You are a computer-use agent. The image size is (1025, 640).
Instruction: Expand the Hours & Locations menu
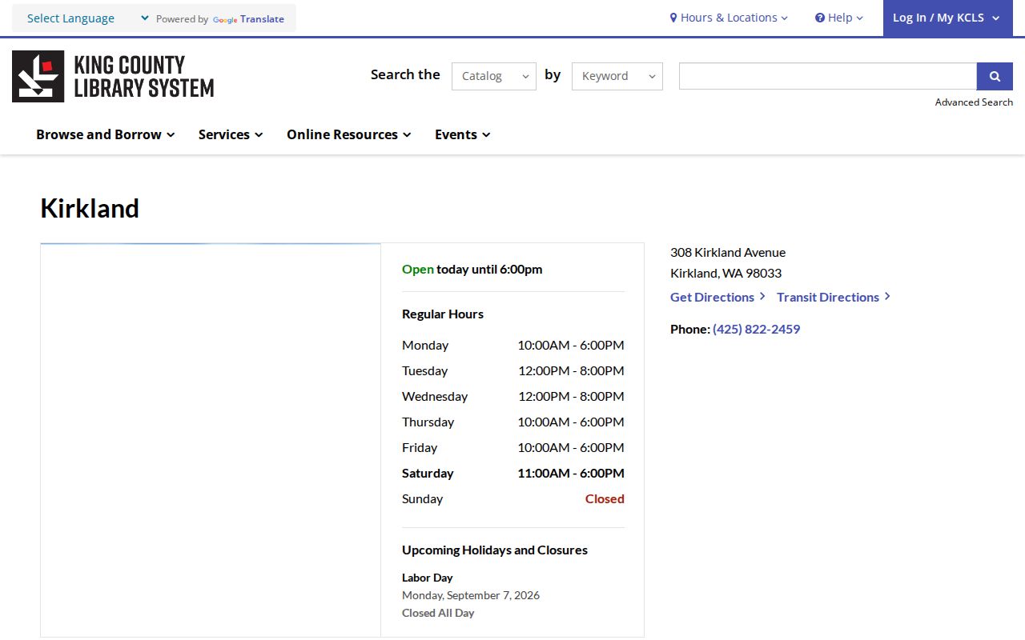click(x=729, y=18)
